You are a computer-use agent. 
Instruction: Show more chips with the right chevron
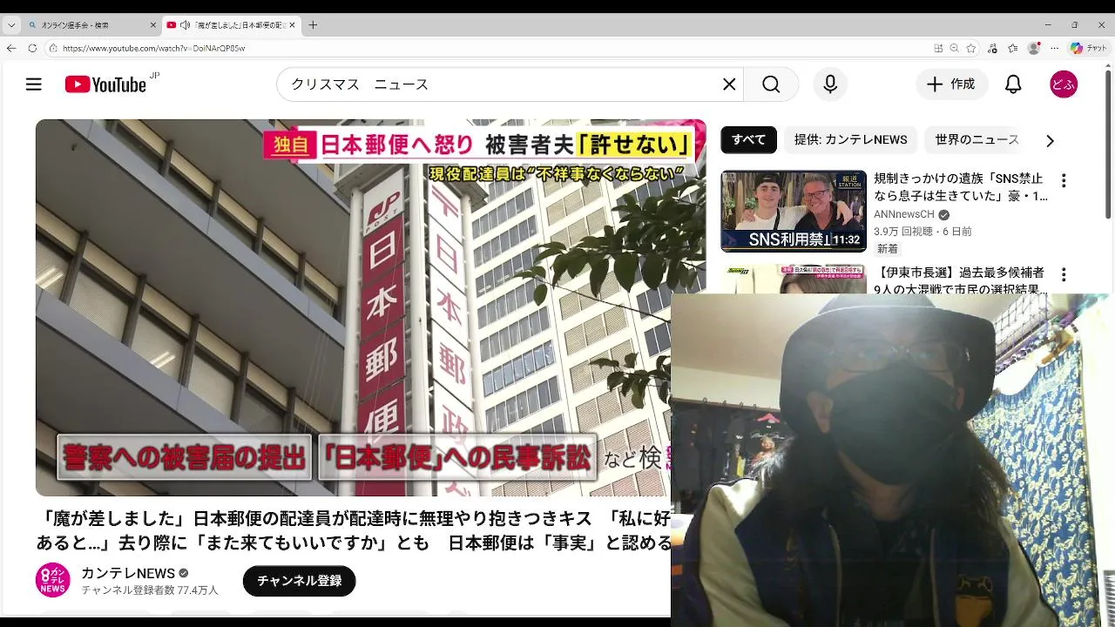[1050, 140]
